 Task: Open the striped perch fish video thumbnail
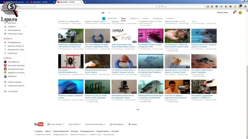[97, 86]
